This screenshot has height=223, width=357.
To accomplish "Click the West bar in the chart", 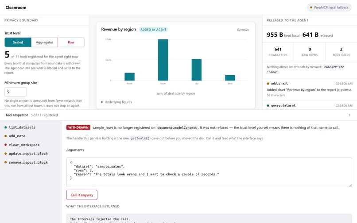I will [x=230, y=78].
